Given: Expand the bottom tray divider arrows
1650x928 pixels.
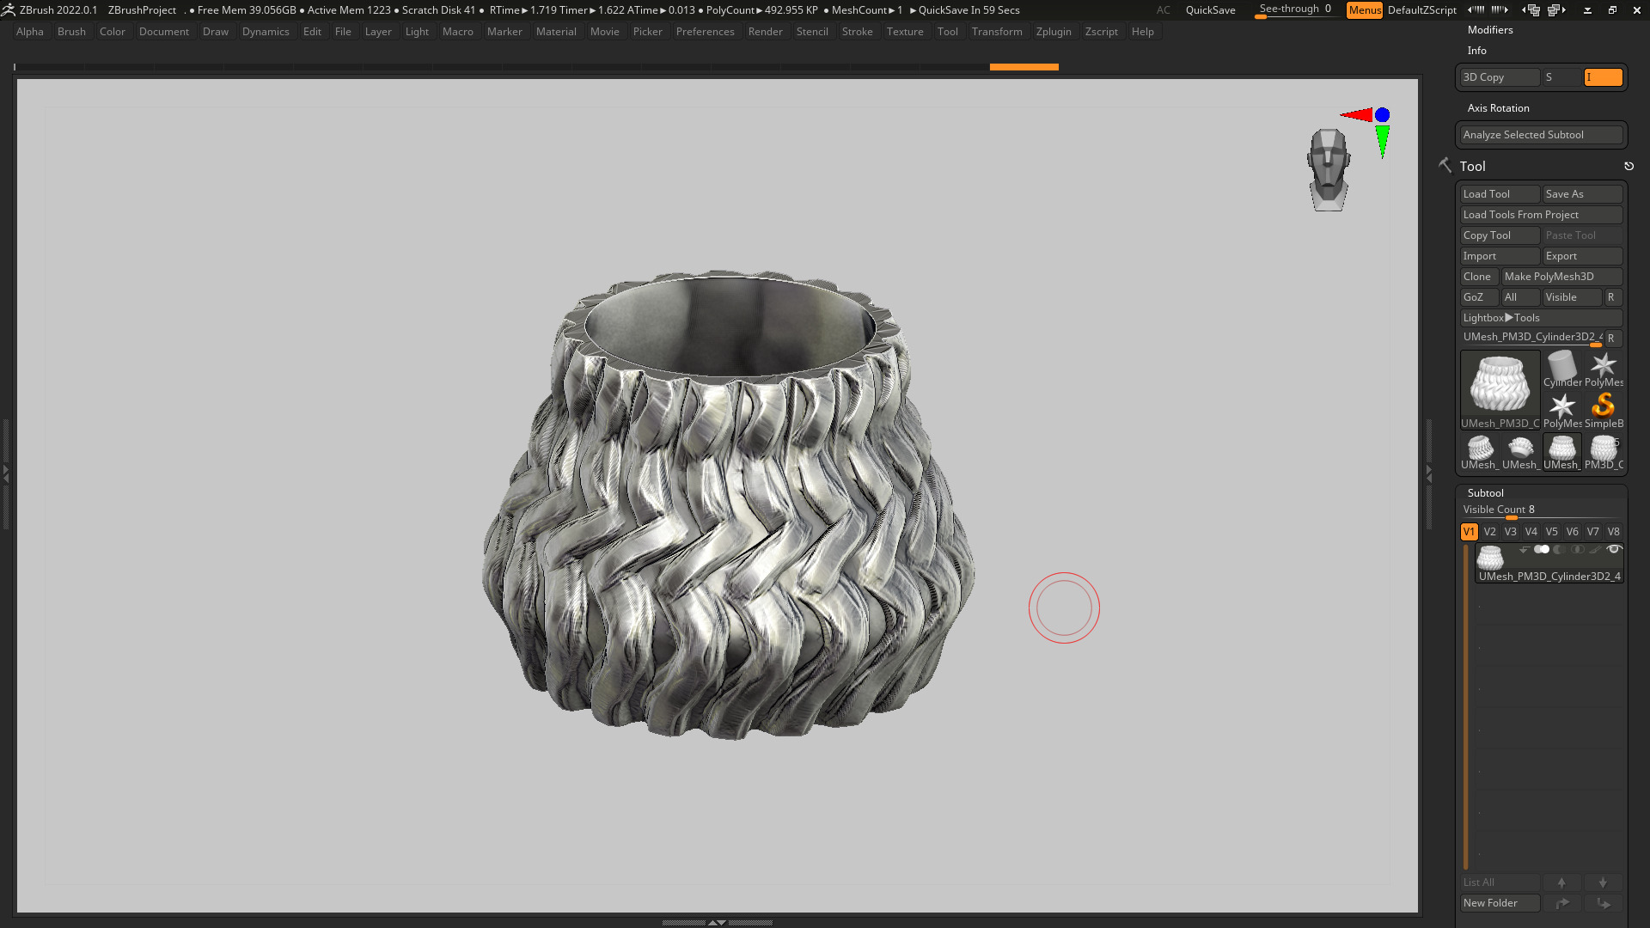Looking at the screenshot, I should [x=717, y=922].
